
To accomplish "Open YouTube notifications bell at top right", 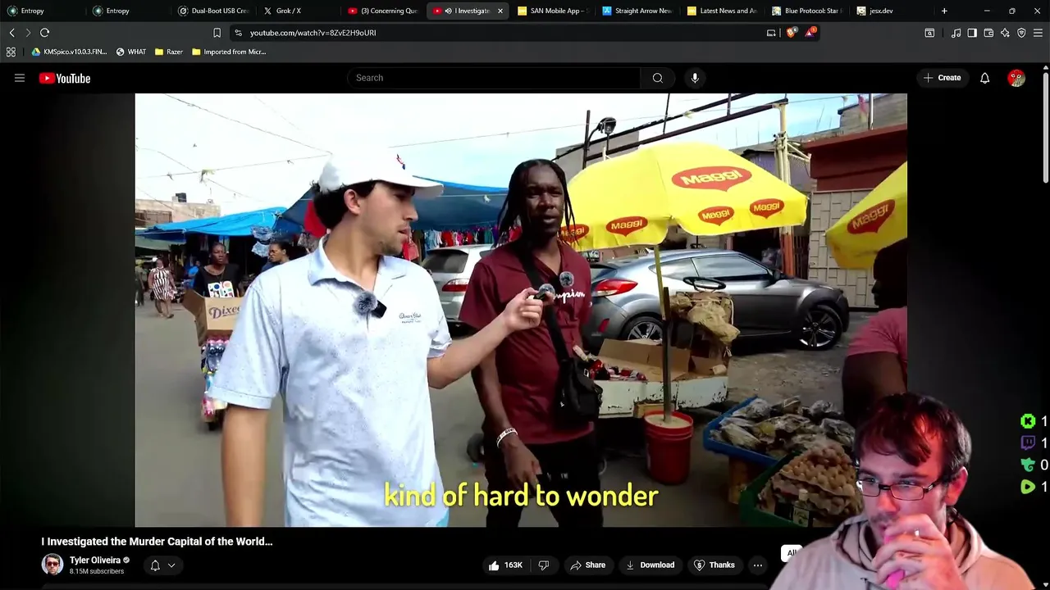I will (x=984, y=78).
